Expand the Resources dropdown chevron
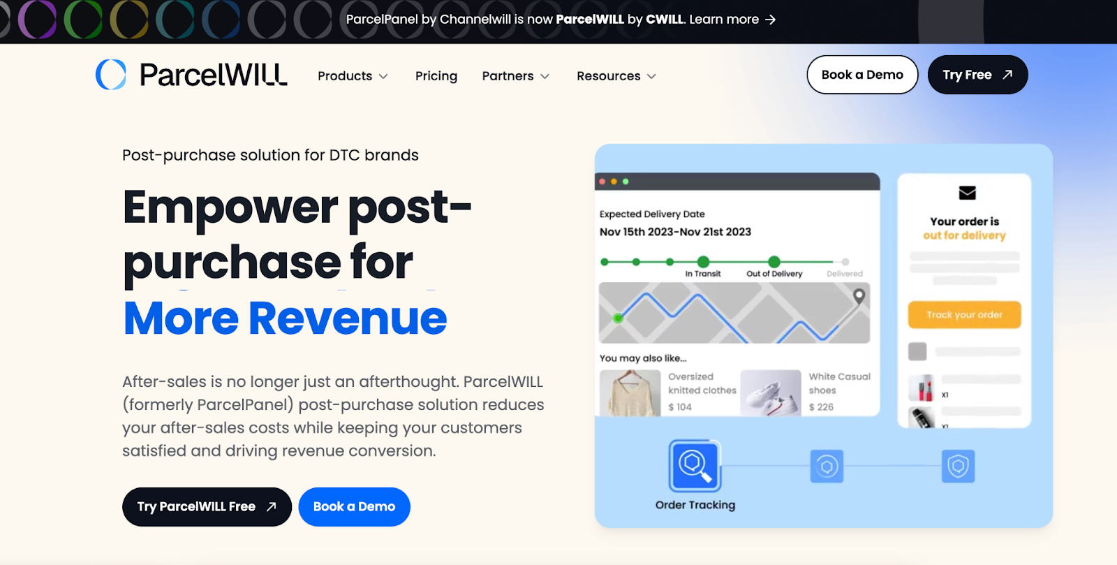The height and width of the screenshot is (565, 1117). click(651, 76)
